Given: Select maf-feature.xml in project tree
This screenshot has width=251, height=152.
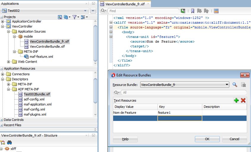Looking at the screenshot, I should (41, 57).
